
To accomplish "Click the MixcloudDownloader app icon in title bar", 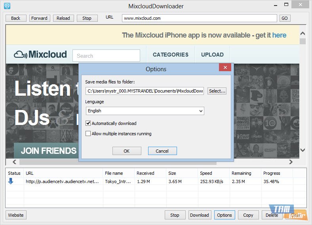I will [x=7, y=6].
